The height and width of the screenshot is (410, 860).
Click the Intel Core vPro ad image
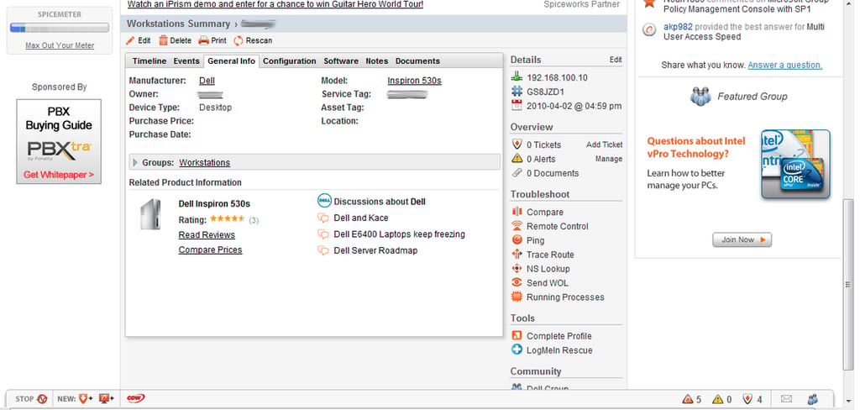795,164
